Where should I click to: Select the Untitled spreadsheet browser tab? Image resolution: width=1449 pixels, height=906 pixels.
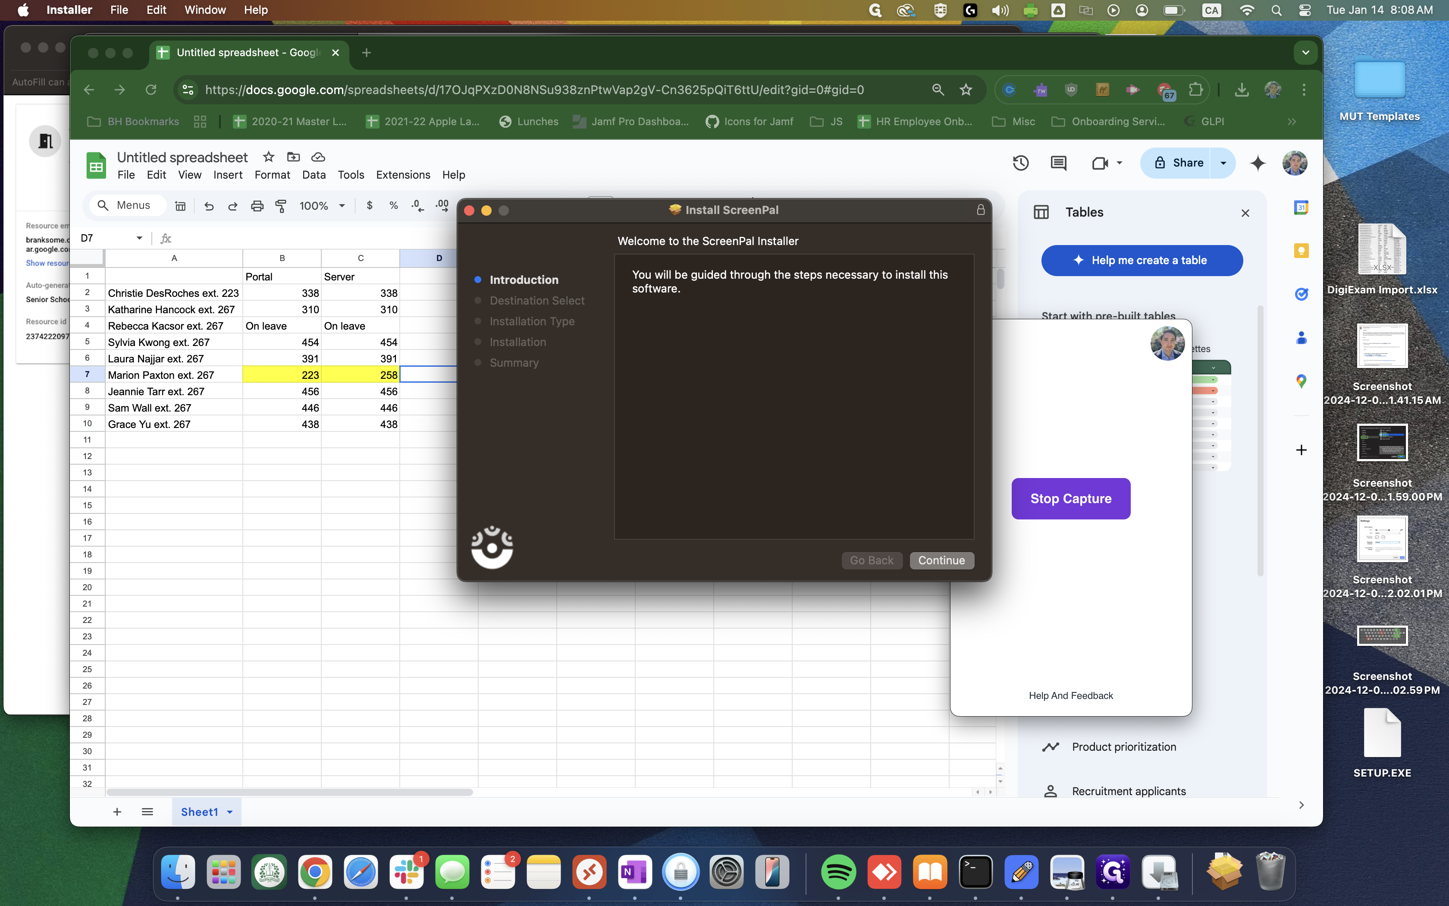coord(249,53)
